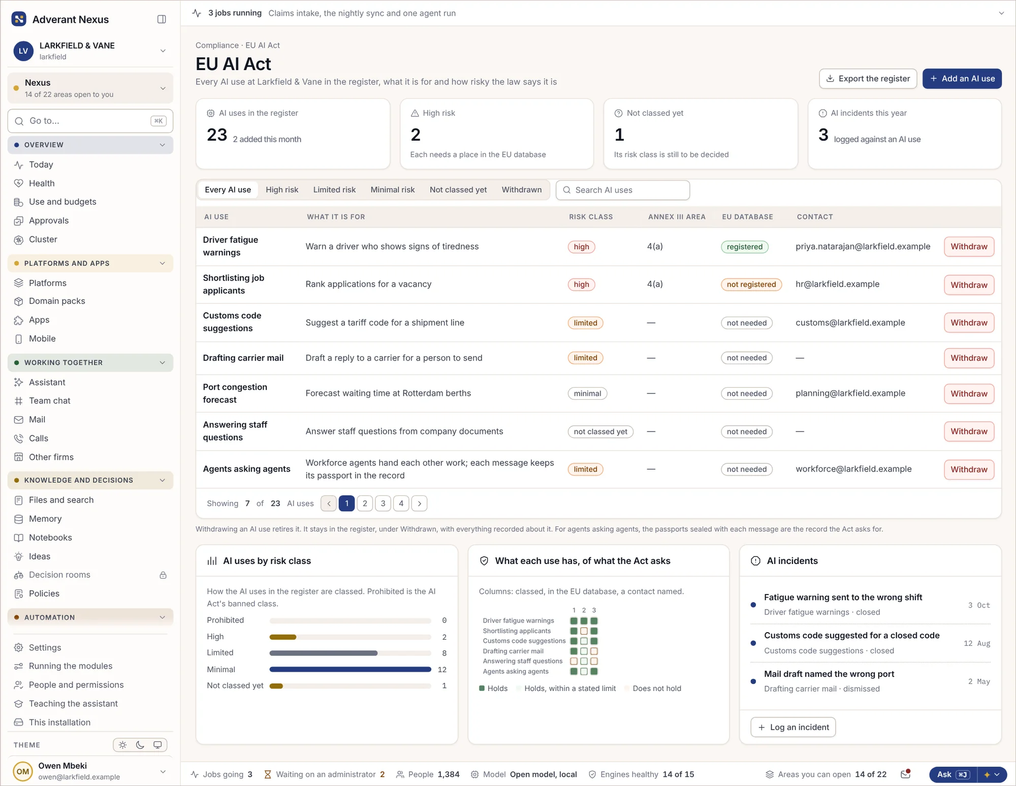Screen dimensions: 1016x786
Task: Open Today in the sidebar
Action: [90, 165]
